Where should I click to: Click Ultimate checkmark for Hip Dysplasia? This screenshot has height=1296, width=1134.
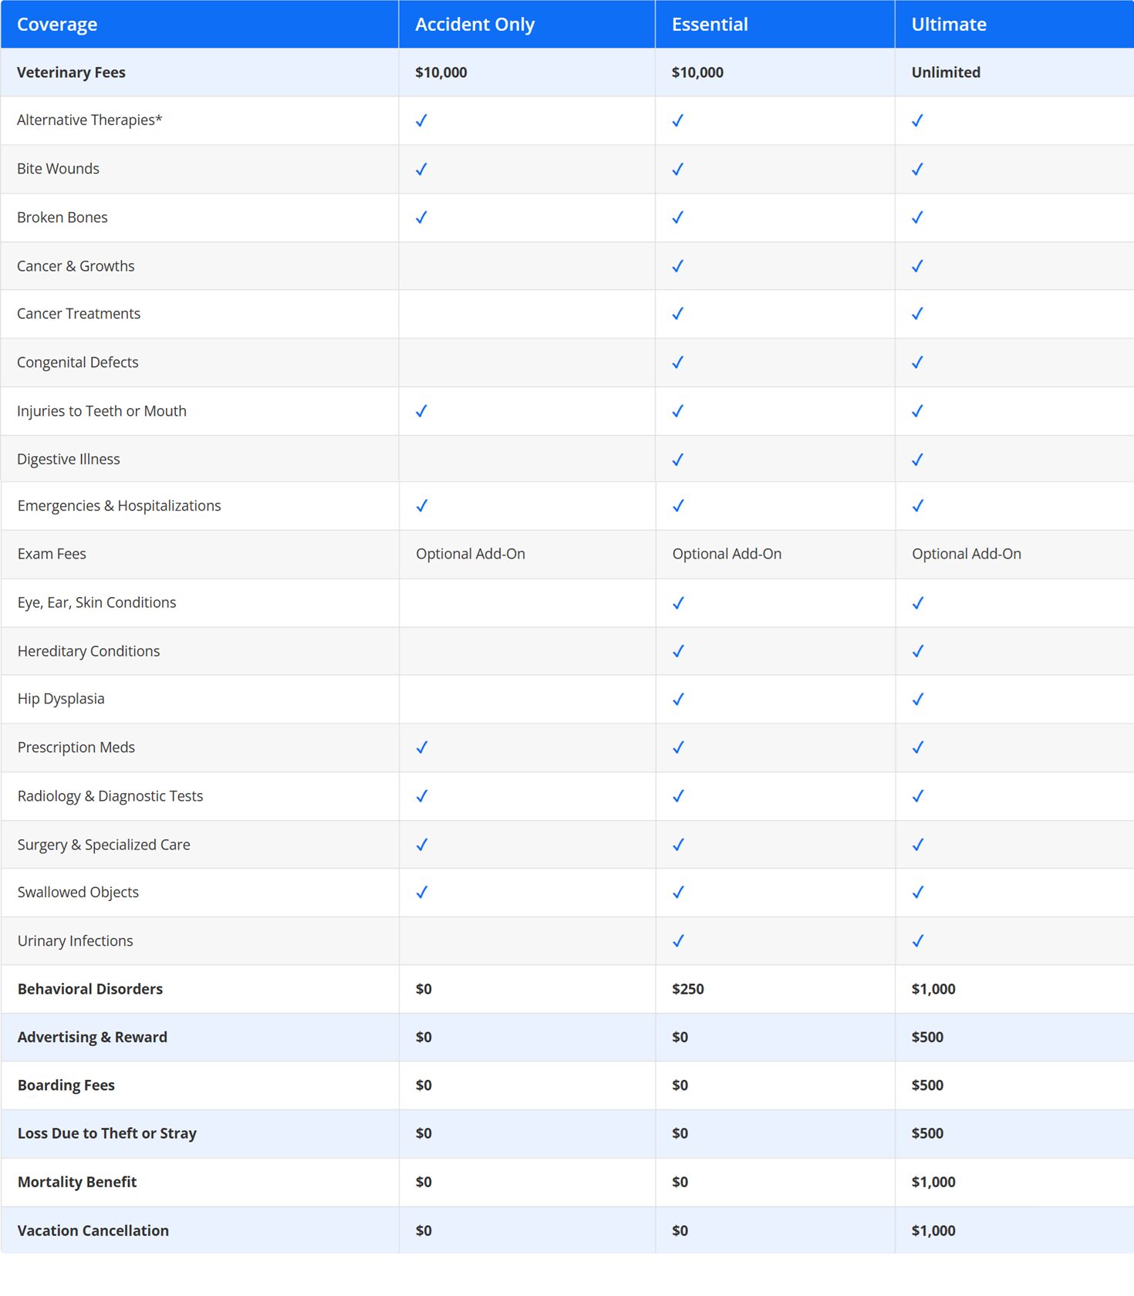point(917,700)
